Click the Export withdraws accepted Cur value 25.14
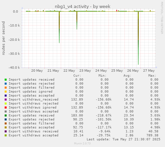165x147 pixels. tap(78, 135)
